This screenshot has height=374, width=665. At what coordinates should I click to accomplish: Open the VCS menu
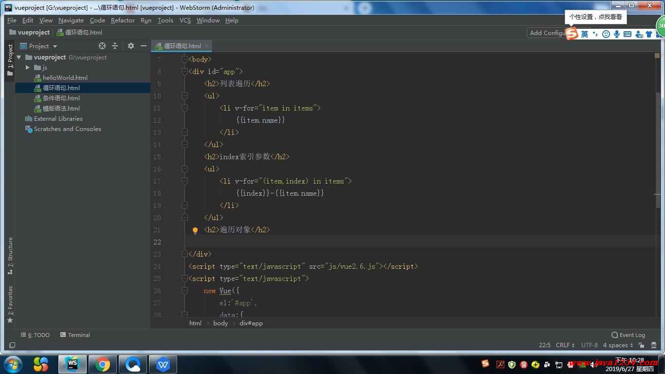185,20
